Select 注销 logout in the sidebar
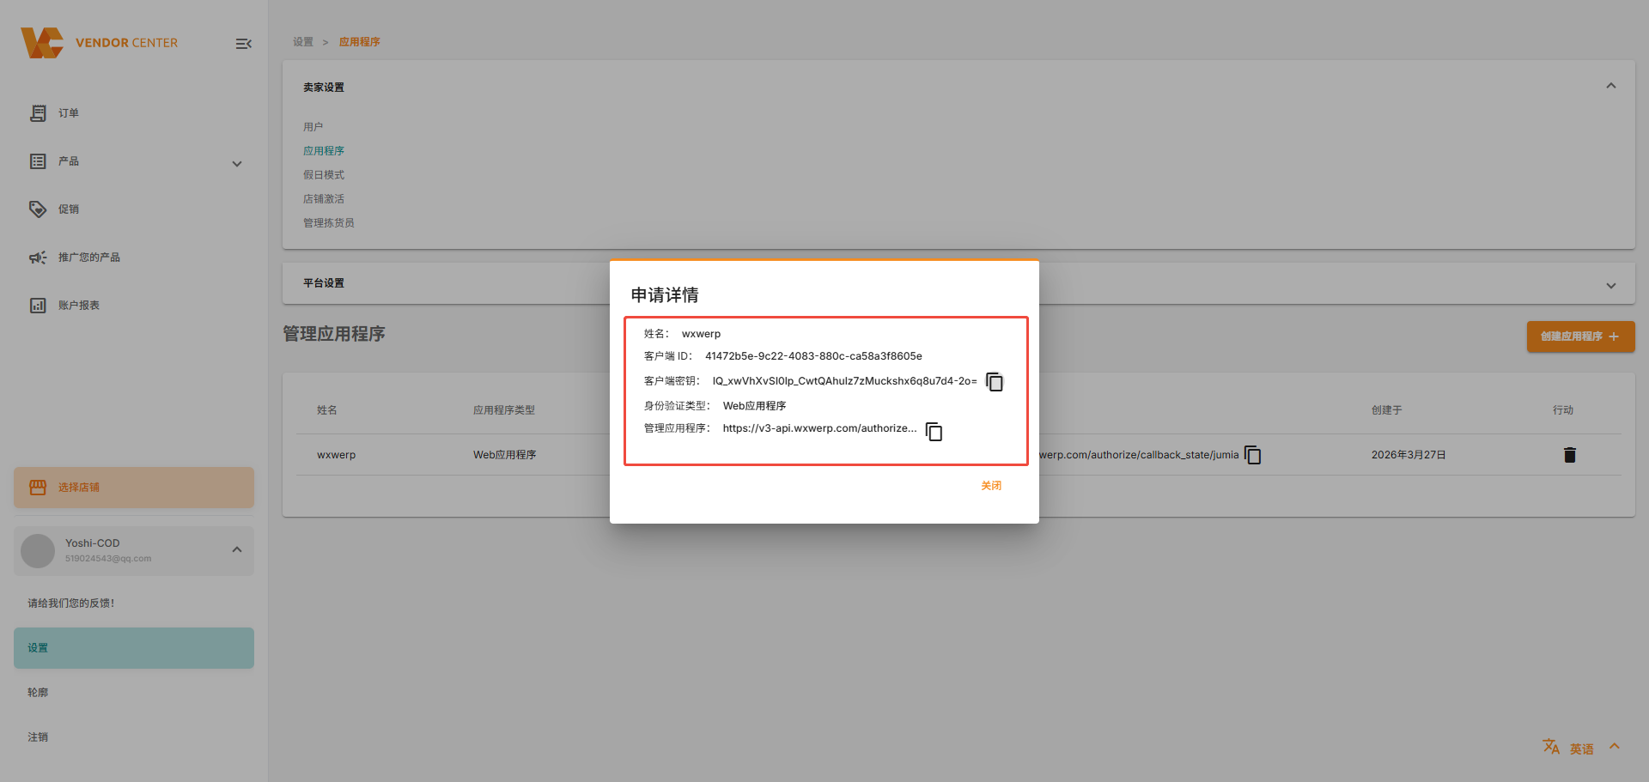 [x=38, y=737]
